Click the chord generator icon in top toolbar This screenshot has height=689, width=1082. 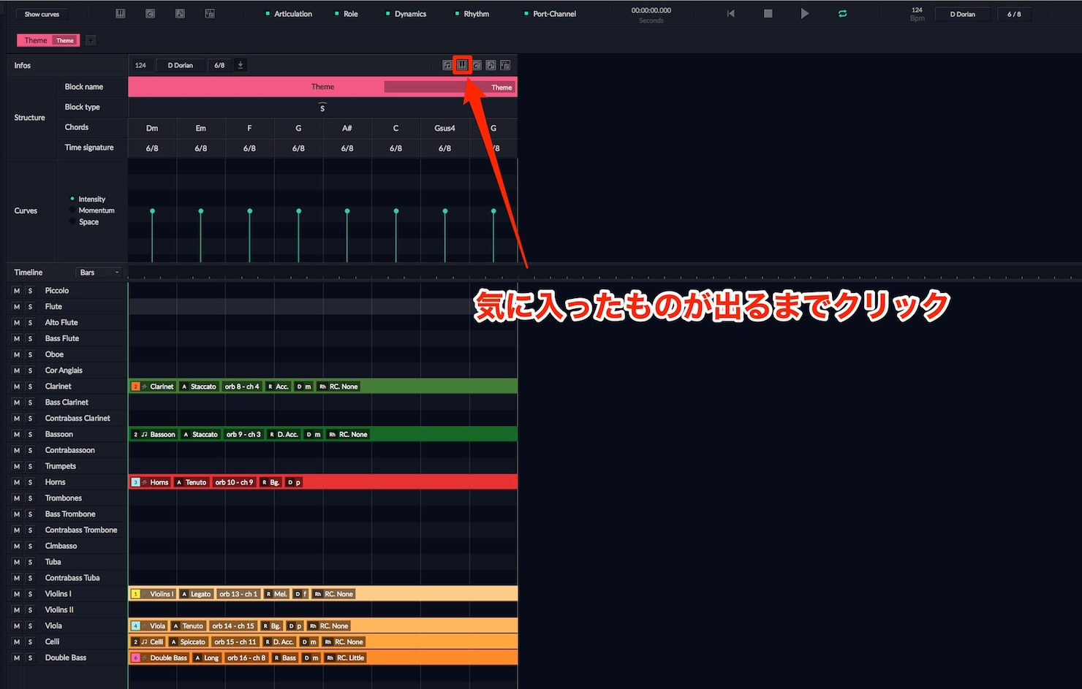click(x=150, y=14)
